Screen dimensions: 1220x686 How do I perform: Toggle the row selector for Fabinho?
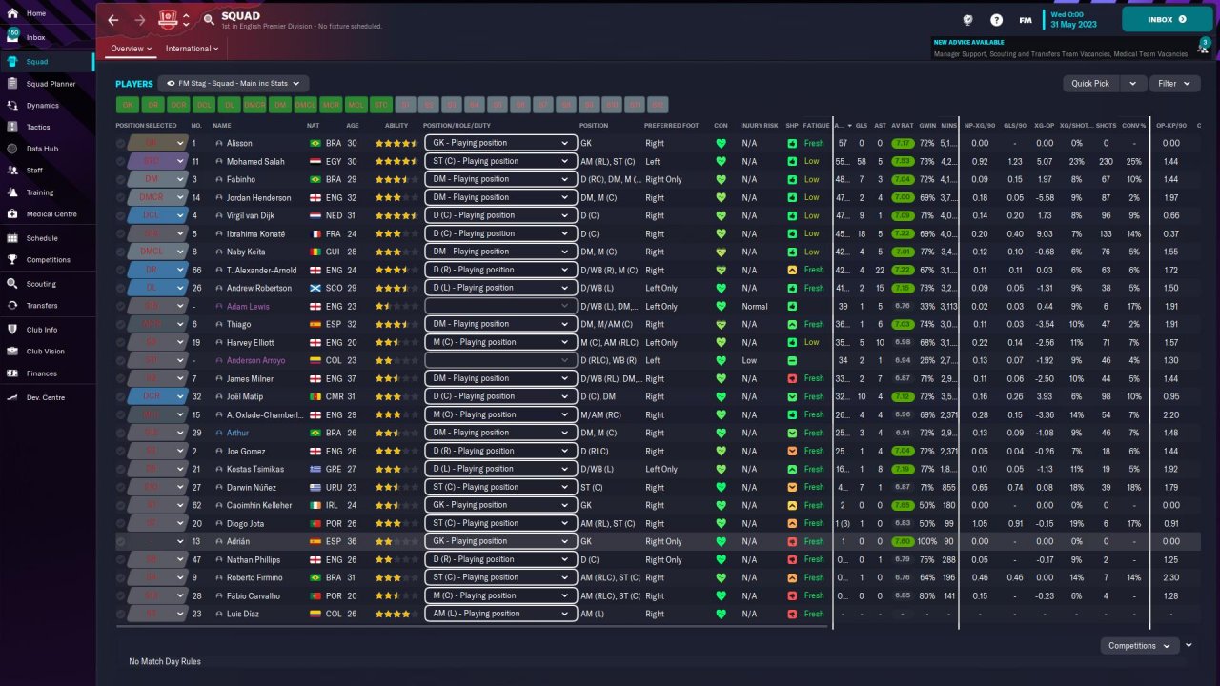[x=121, y=179]
